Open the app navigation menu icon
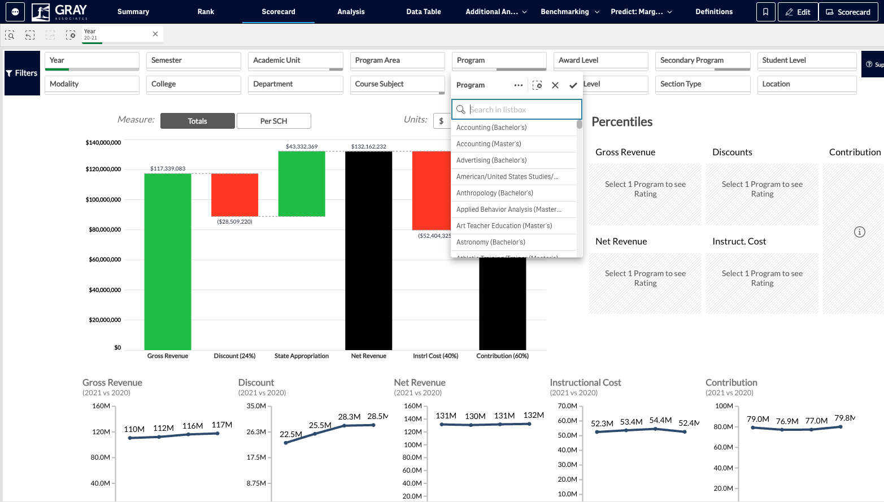884x502 pixels. click(x=15, y=11)
